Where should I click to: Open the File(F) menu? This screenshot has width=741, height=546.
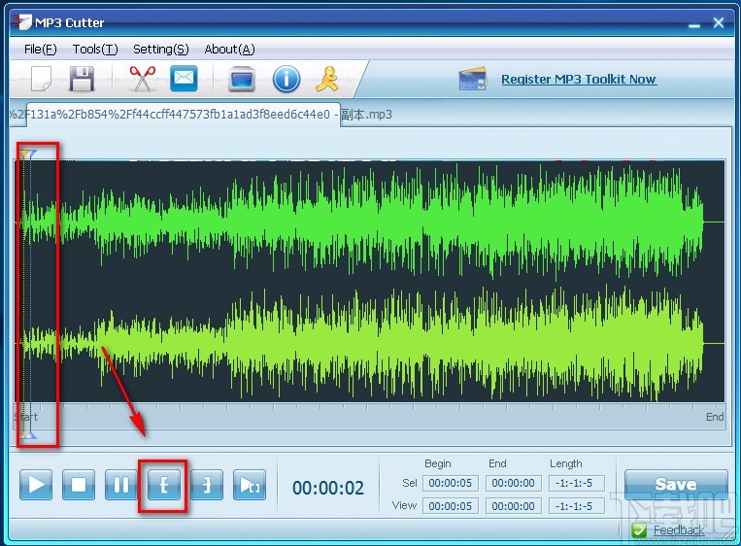(x=40, y=50)
